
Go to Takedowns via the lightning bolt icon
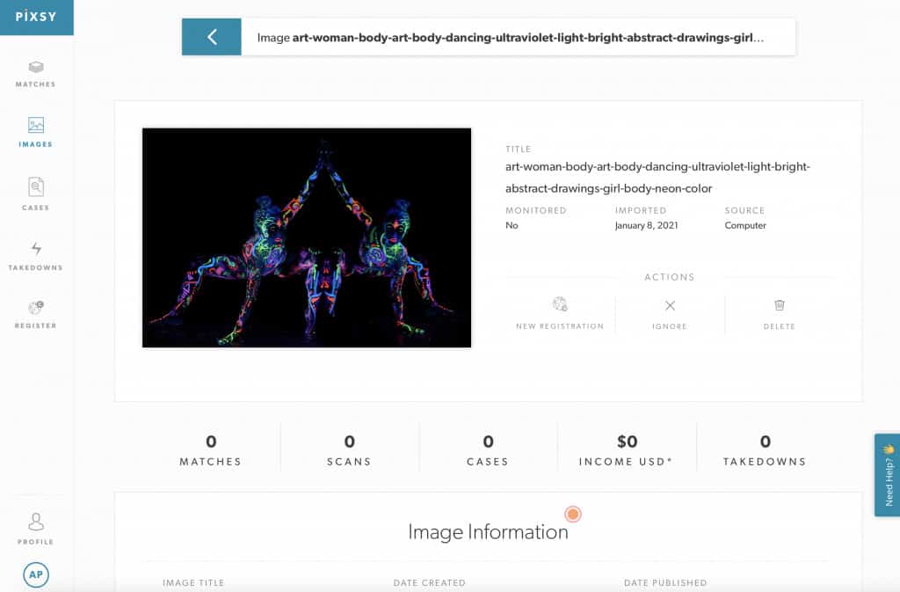click(x=35, y=255)
